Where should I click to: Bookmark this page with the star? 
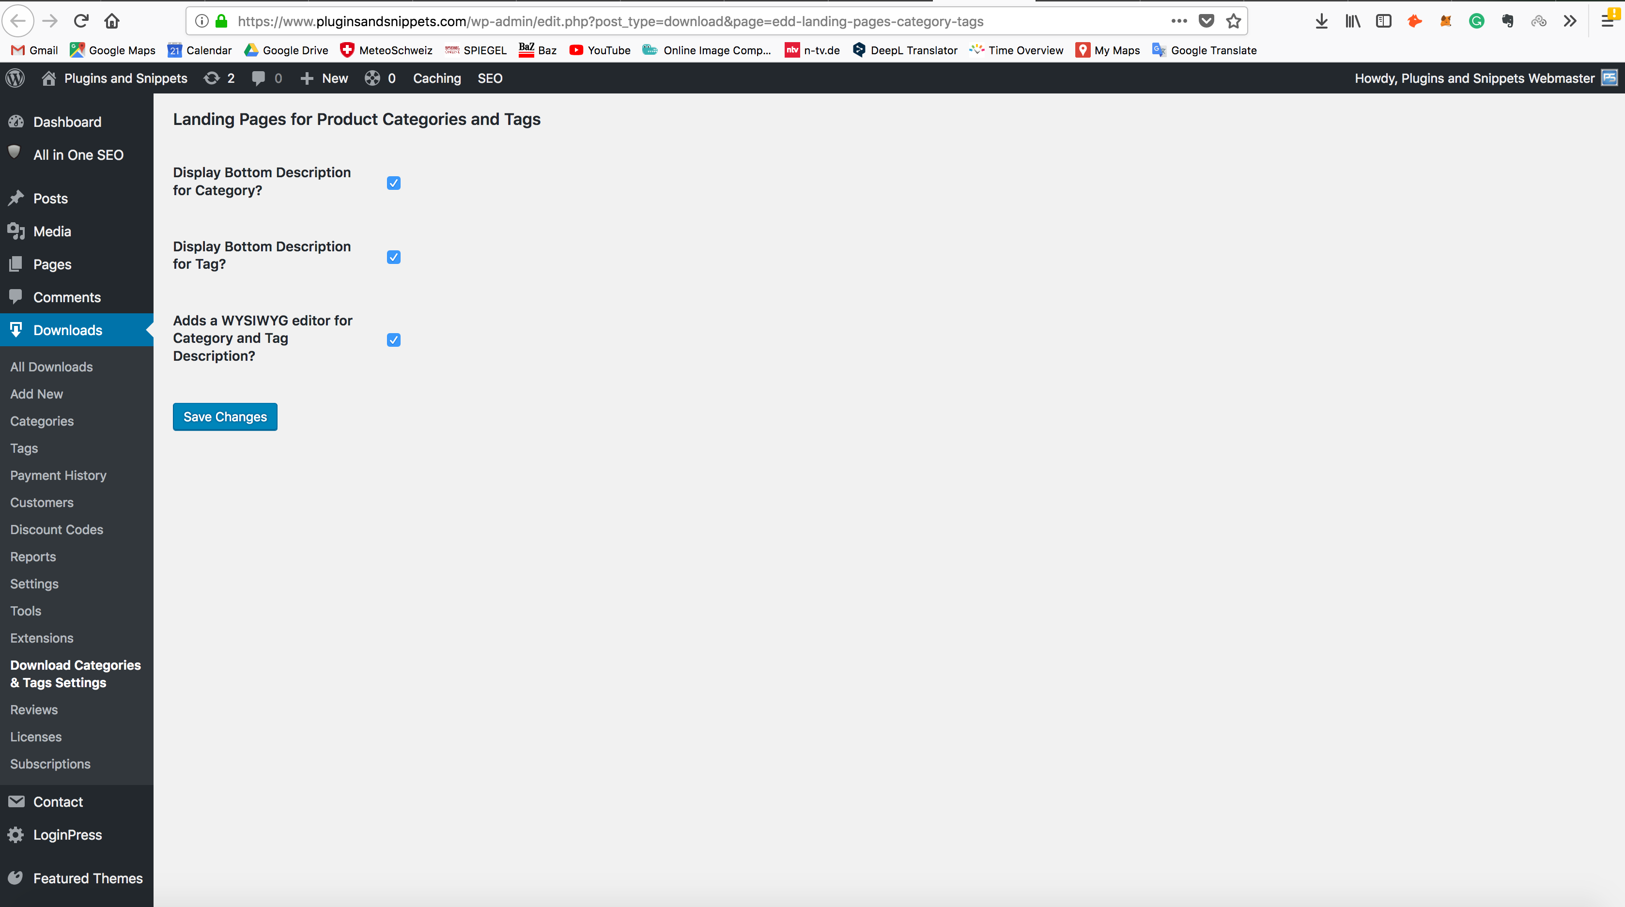[1233, 21]
